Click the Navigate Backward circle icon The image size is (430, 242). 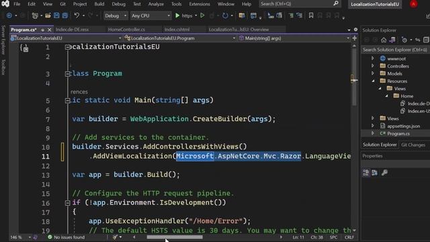coord(9,15)
